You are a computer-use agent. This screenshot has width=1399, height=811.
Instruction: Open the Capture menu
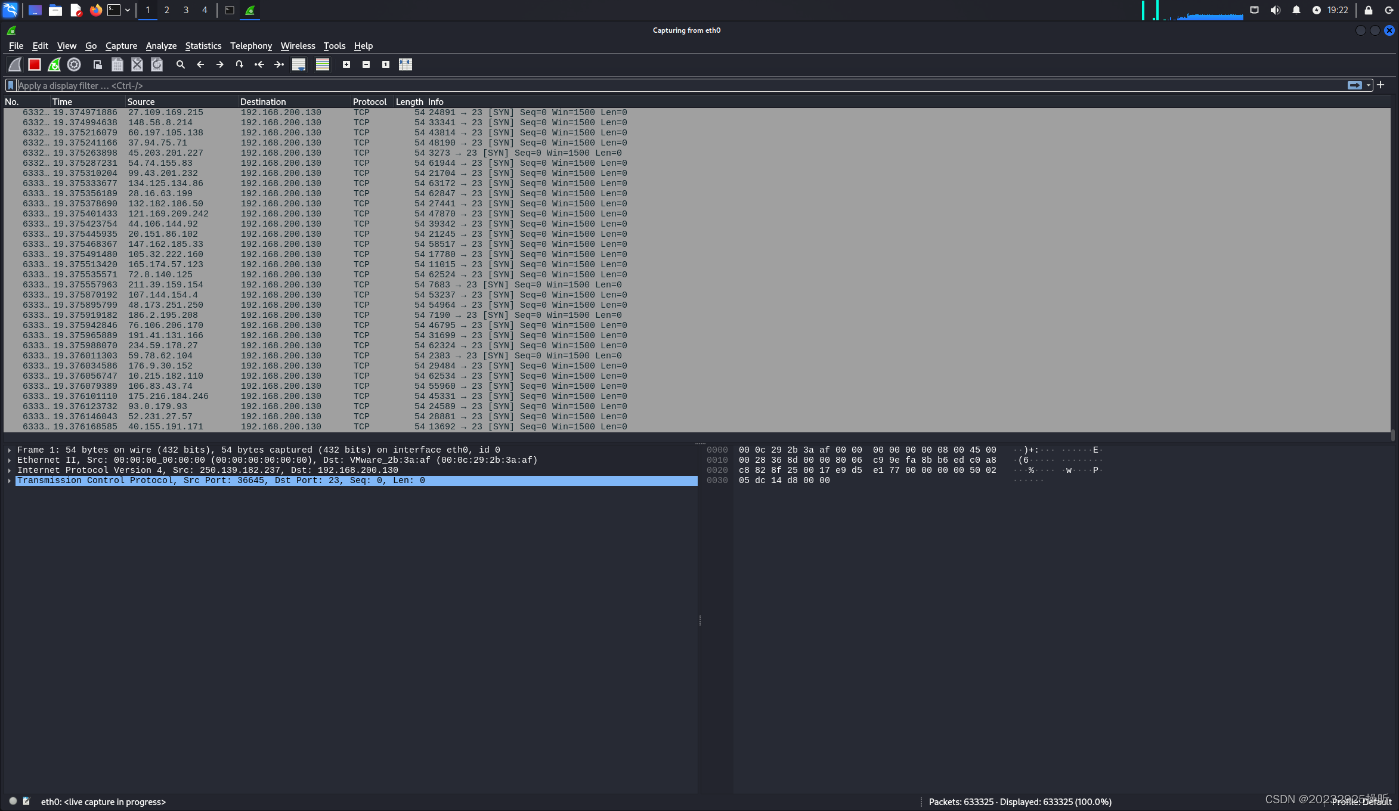[121, 46]
